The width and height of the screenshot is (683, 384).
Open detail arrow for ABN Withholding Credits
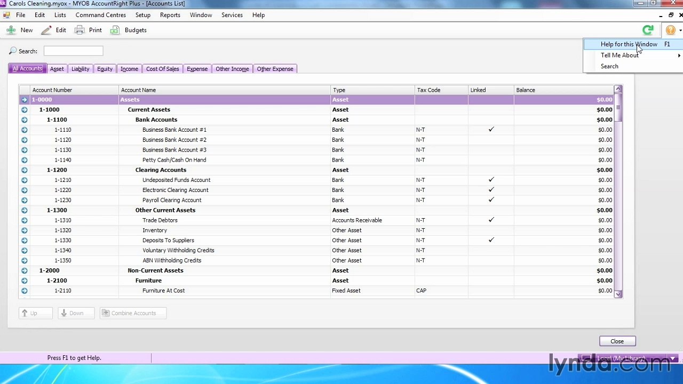coord(24,261)
